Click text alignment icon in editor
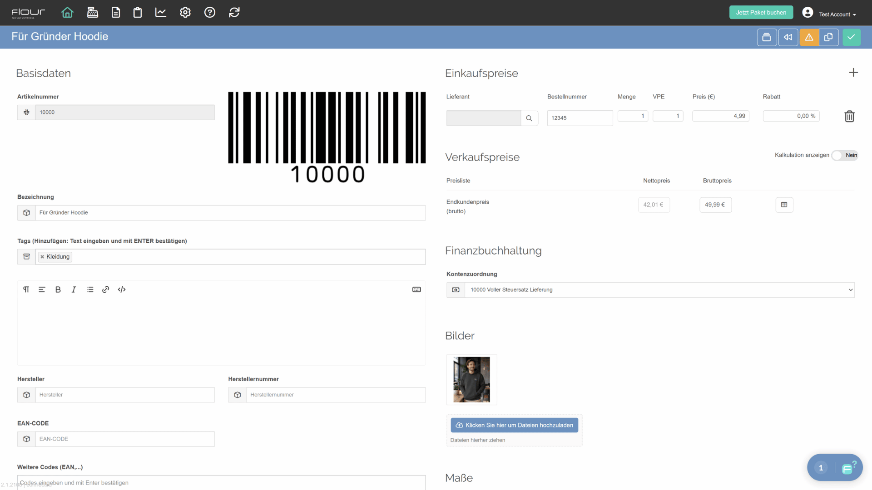872x490 pixels. [x=42, y=289]
